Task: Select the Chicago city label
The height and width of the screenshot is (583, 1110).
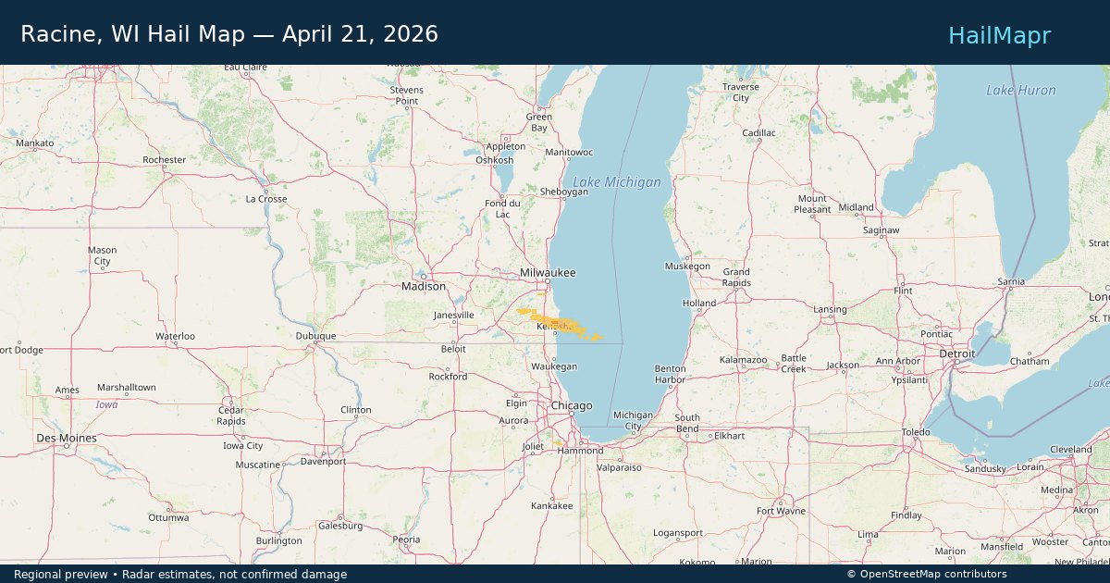Action: [572, 406]
